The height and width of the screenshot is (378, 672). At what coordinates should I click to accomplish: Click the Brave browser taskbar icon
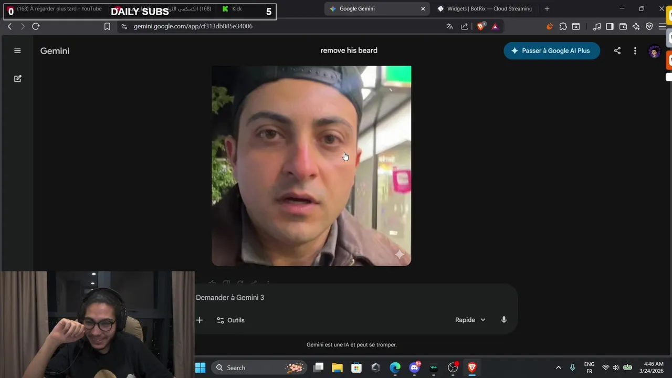pos(472,367)
